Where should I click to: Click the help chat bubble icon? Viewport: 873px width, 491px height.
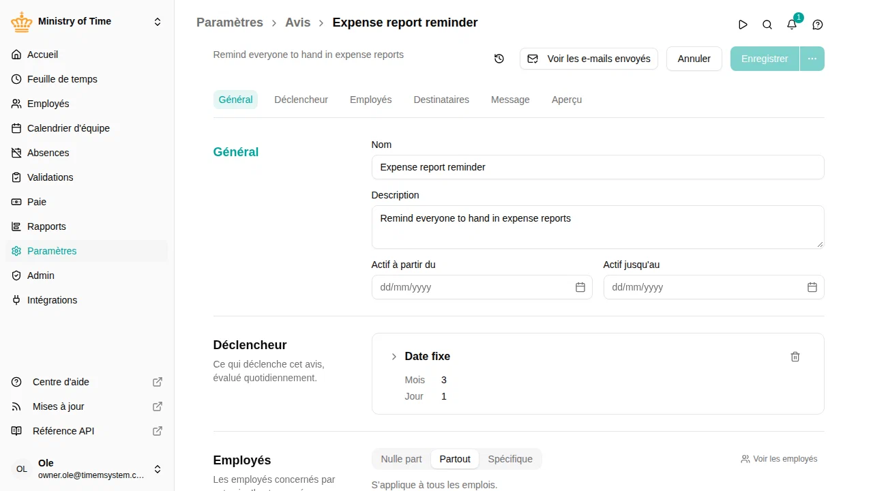[x=818, y=25]
